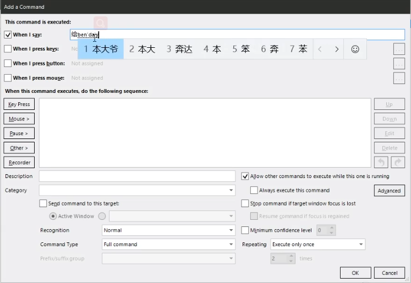Click the Description text field
The image size is (411, 283).
[x=137, y=176]
